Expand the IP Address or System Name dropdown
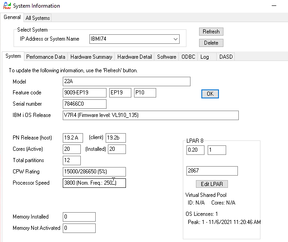Image resolution: width=288 pixels, height=242 pixels. pyautogui.click(x=176, y=39)
